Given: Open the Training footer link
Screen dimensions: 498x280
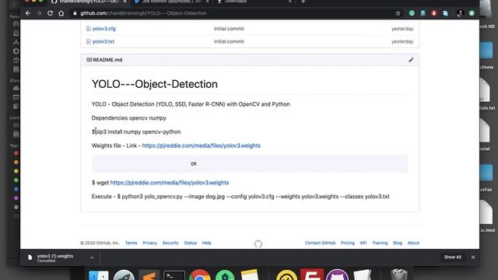Looking at the screenshot, I should pos(380,243).
